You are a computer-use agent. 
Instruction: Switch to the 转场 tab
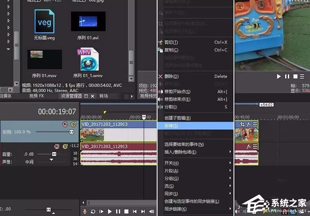coord(103,96)
